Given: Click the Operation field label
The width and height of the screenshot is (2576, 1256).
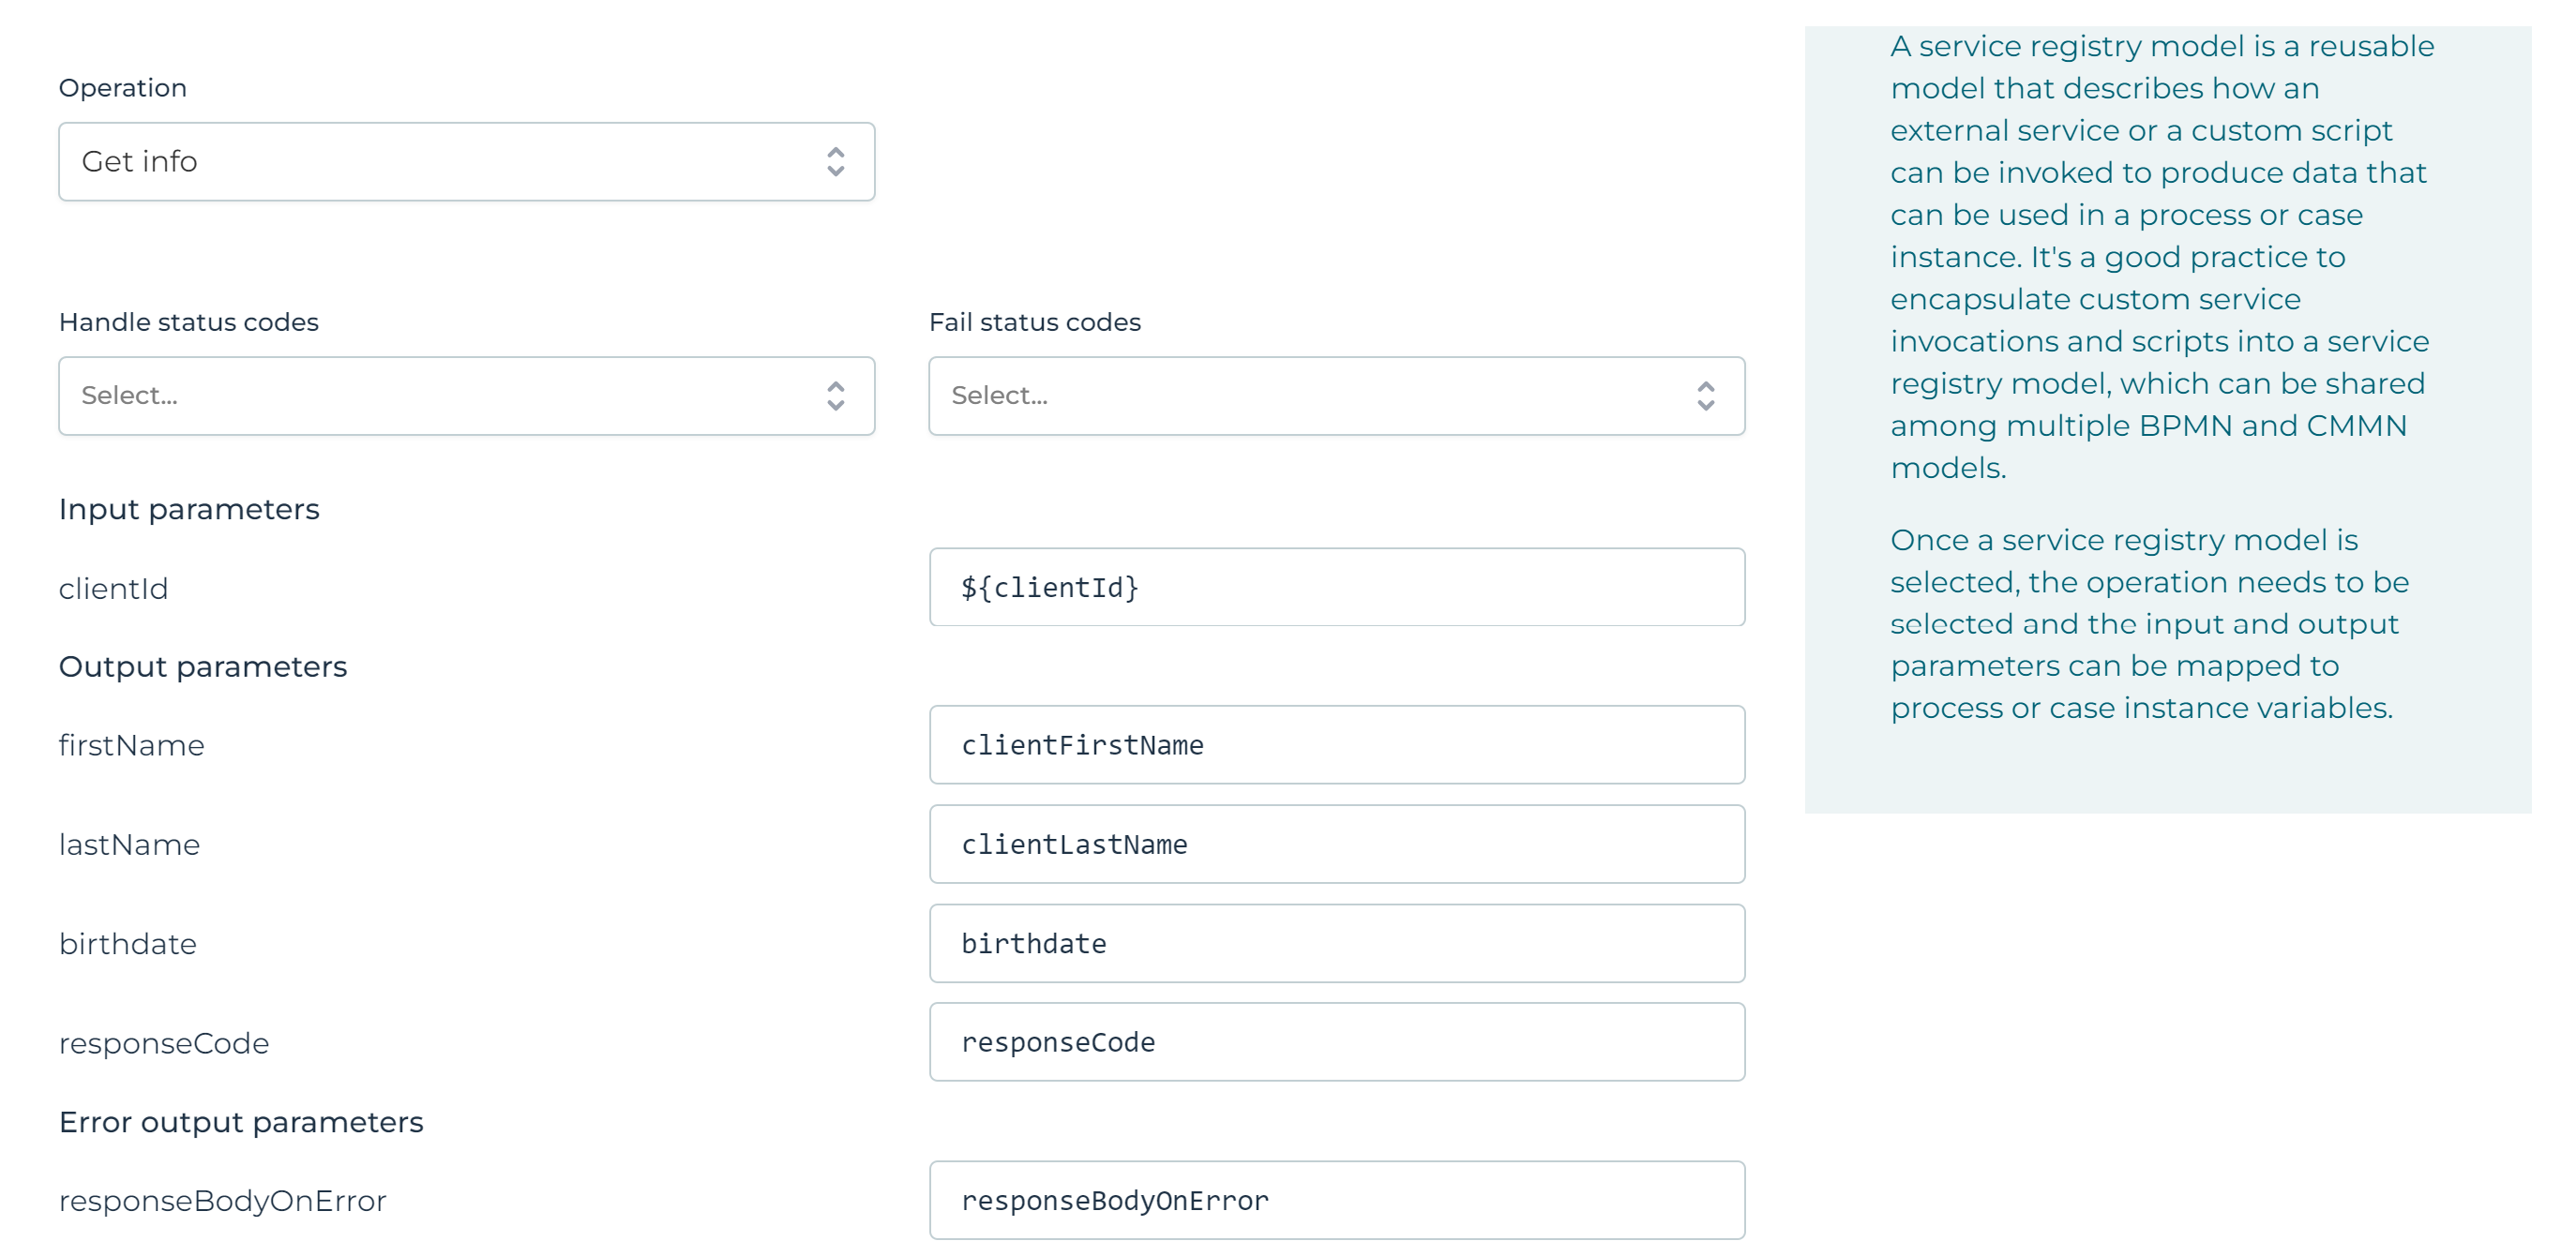Looking at the screenshot, I should pos(123,88).
